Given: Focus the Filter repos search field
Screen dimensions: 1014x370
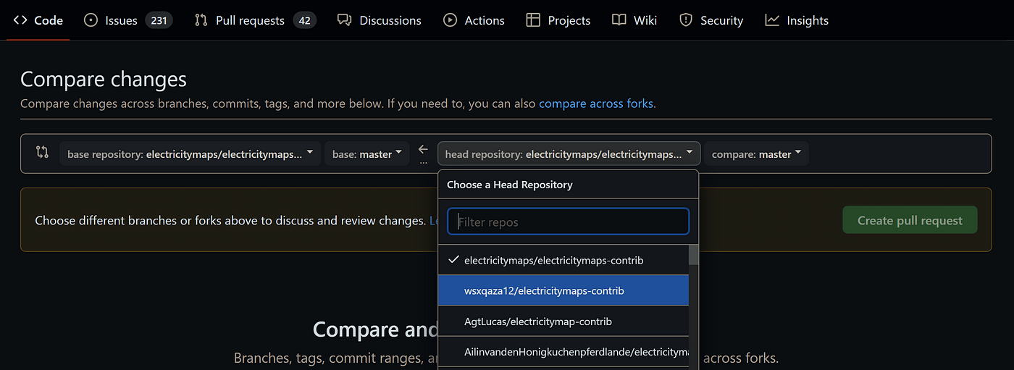Looking at the screenshot, I should tap(568, 222).
